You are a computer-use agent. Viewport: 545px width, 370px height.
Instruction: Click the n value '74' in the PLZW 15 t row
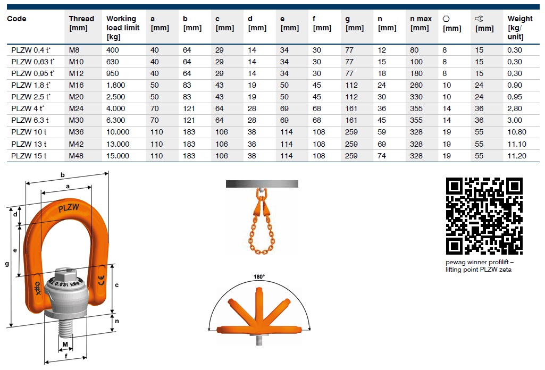(382, 156)
